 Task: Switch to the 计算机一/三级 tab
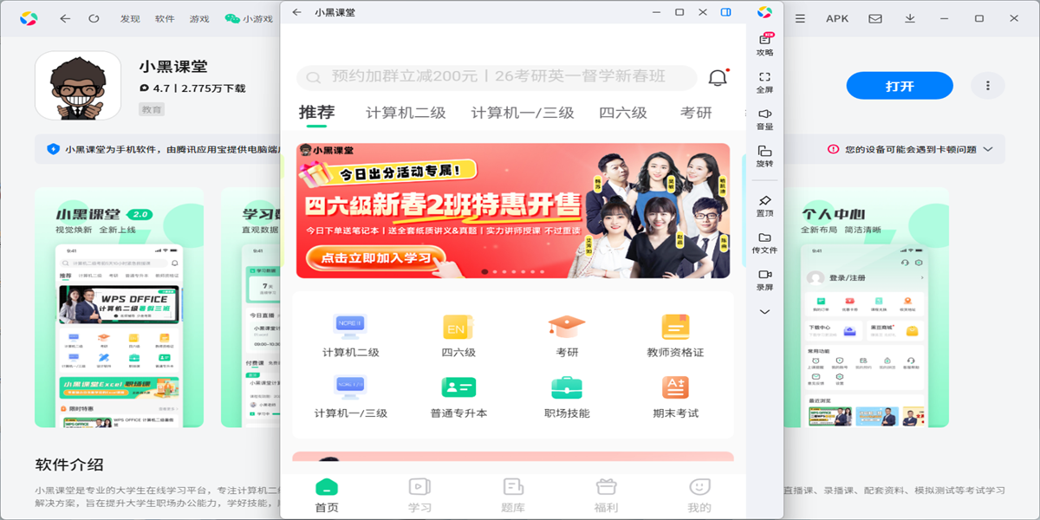(x=523, y=113)
